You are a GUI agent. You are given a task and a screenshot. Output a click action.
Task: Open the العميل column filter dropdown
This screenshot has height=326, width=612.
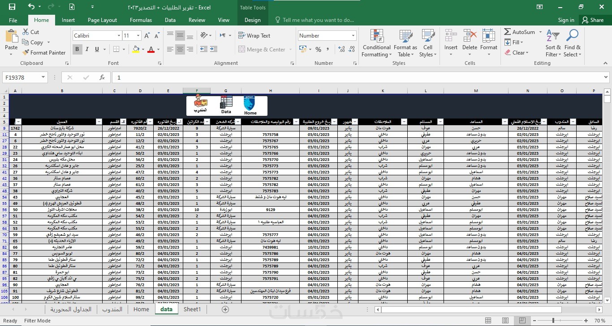point(99,122)
